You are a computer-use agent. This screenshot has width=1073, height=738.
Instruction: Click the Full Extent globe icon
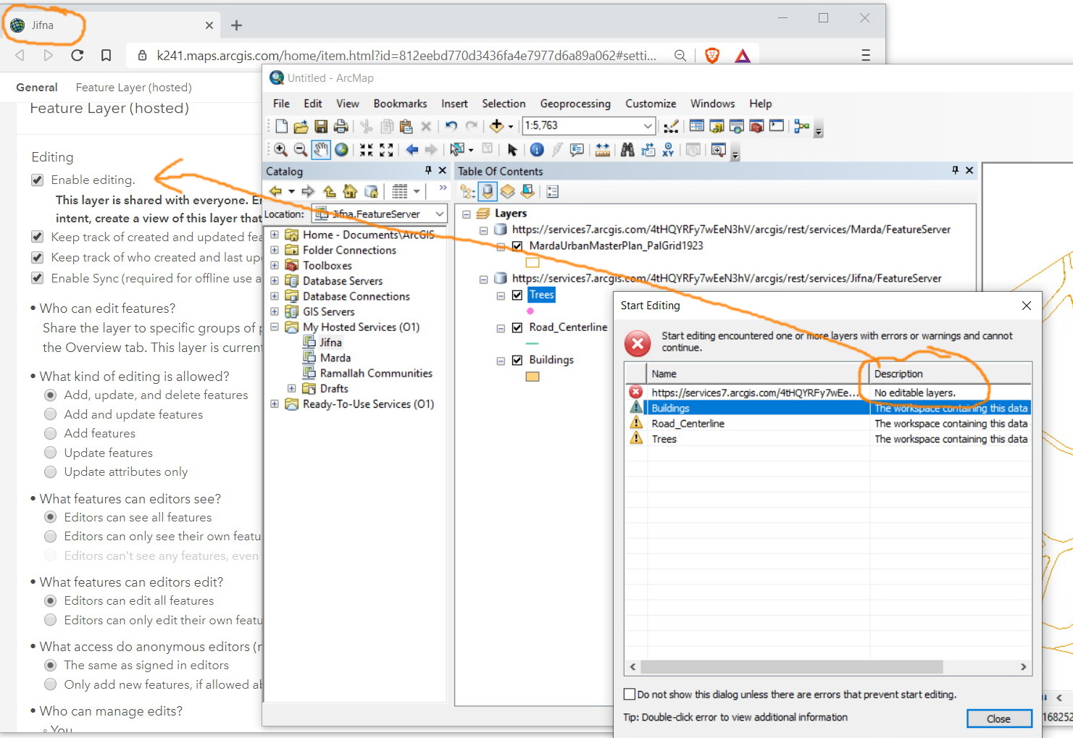[x=341, y=150]
